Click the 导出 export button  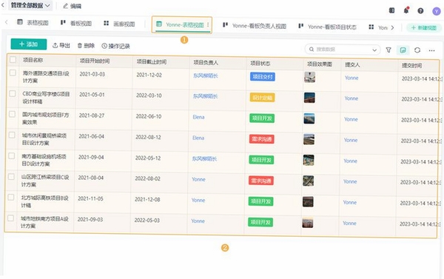[x=61, y=45]
